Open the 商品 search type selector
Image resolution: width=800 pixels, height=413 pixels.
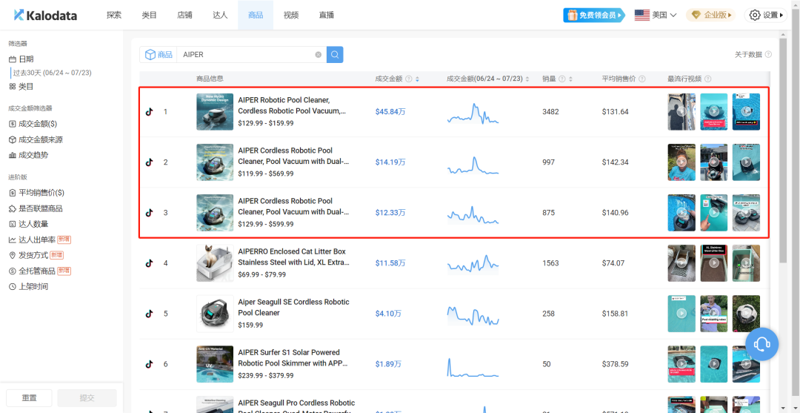159,55
